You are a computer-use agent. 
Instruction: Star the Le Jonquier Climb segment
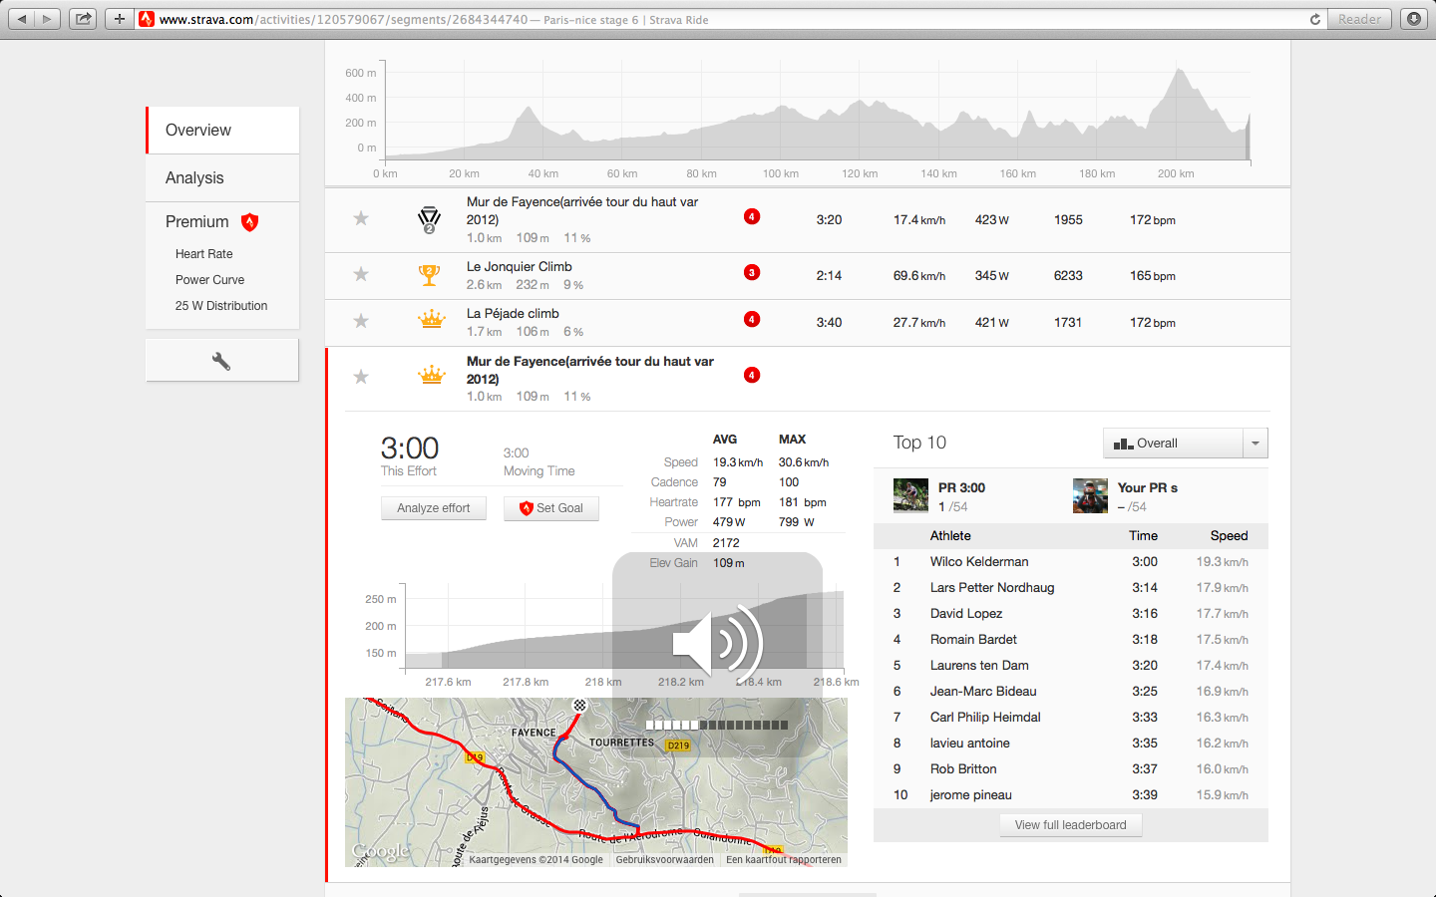tap(361, 274)
